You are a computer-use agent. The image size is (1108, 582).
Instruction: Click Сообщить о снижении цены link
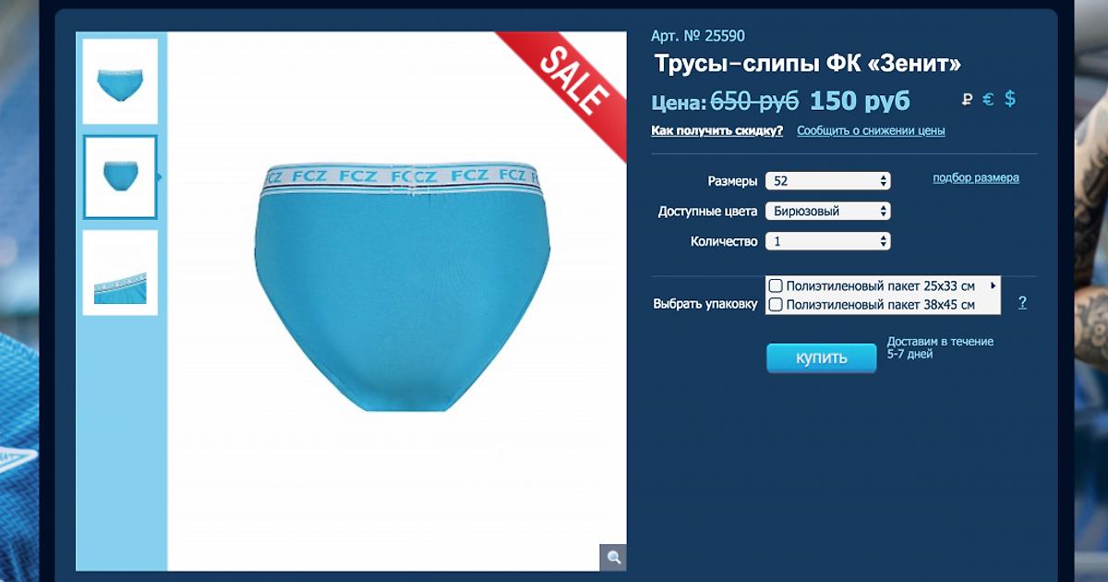coord(871,130)
